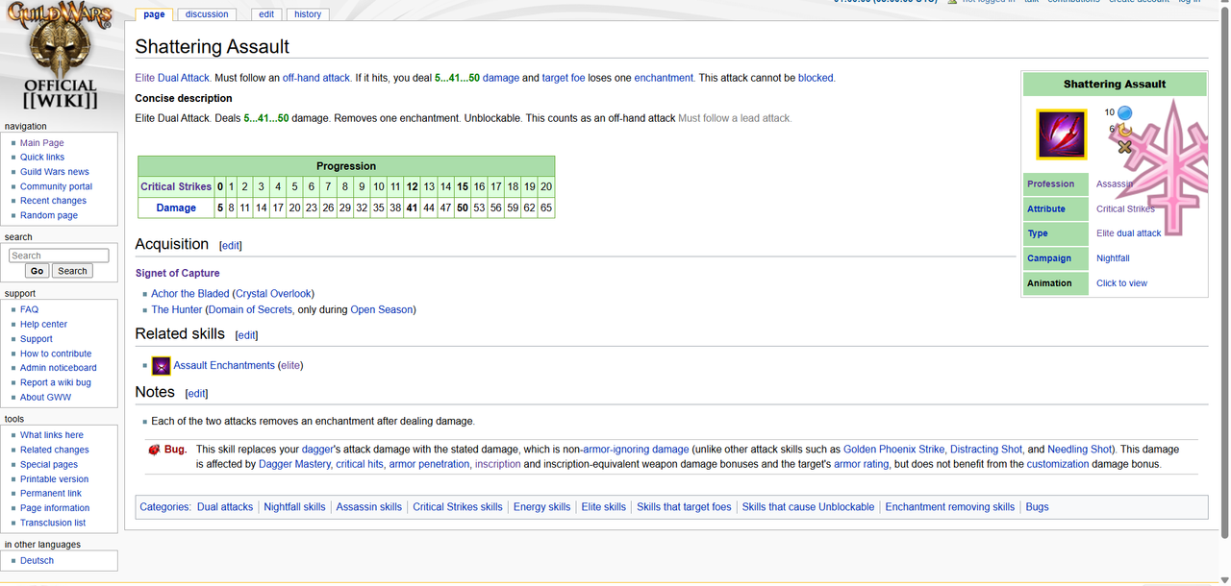The image size is (1231, 586).
Task: Edit the Related skills section
Action: coord(246,335)
